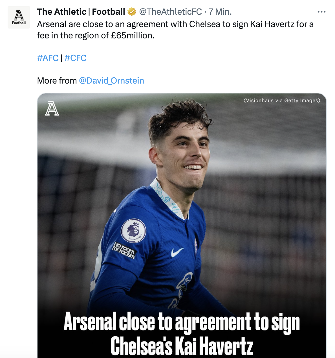Open the #CFC hashtag
The width and height of the screenshot is (335, 358).
pyautogui.click(x=75, y=58)
